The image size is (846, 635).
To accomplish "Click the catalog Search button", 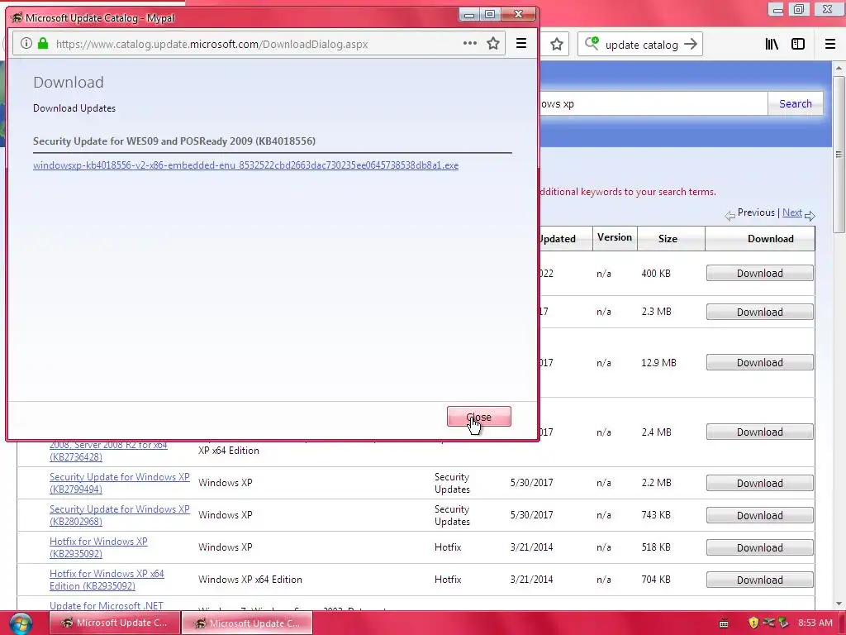I will pos(796,103).
